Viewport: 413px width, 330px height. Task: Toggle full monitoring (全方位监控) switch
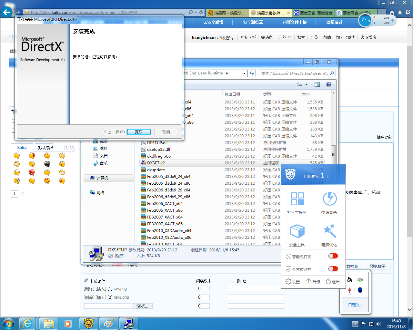tap(333, 269)
